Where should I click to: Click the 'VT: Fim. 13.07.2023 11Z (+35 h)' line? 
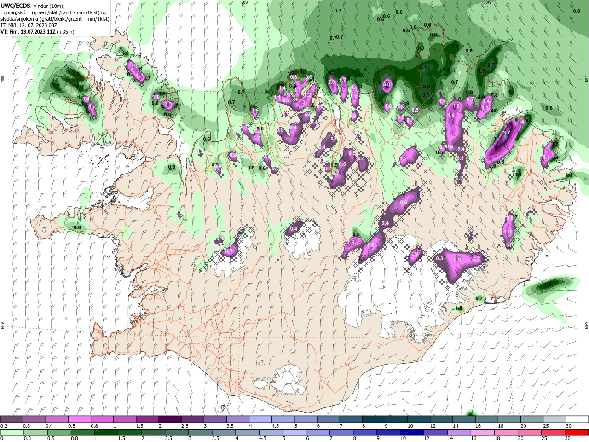click(x=38, y=32)
